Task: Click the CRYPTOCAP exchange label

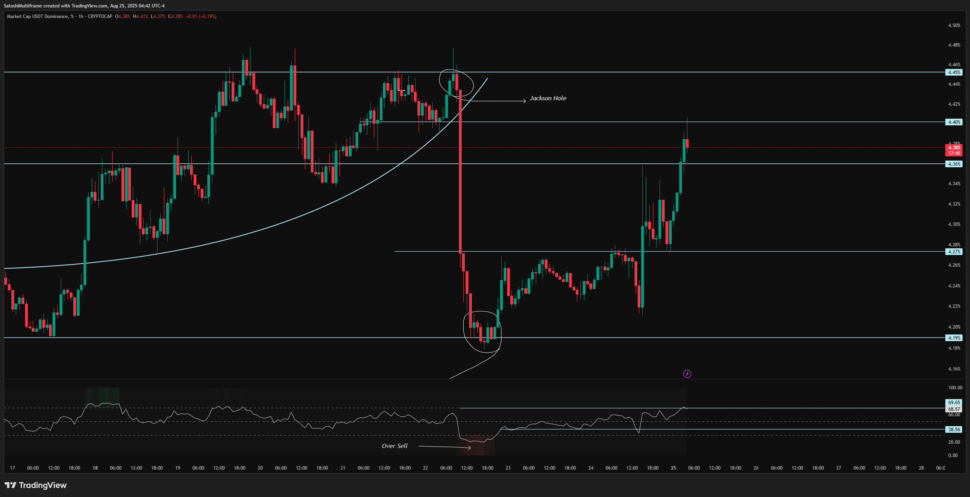Action: pos(100,16)
